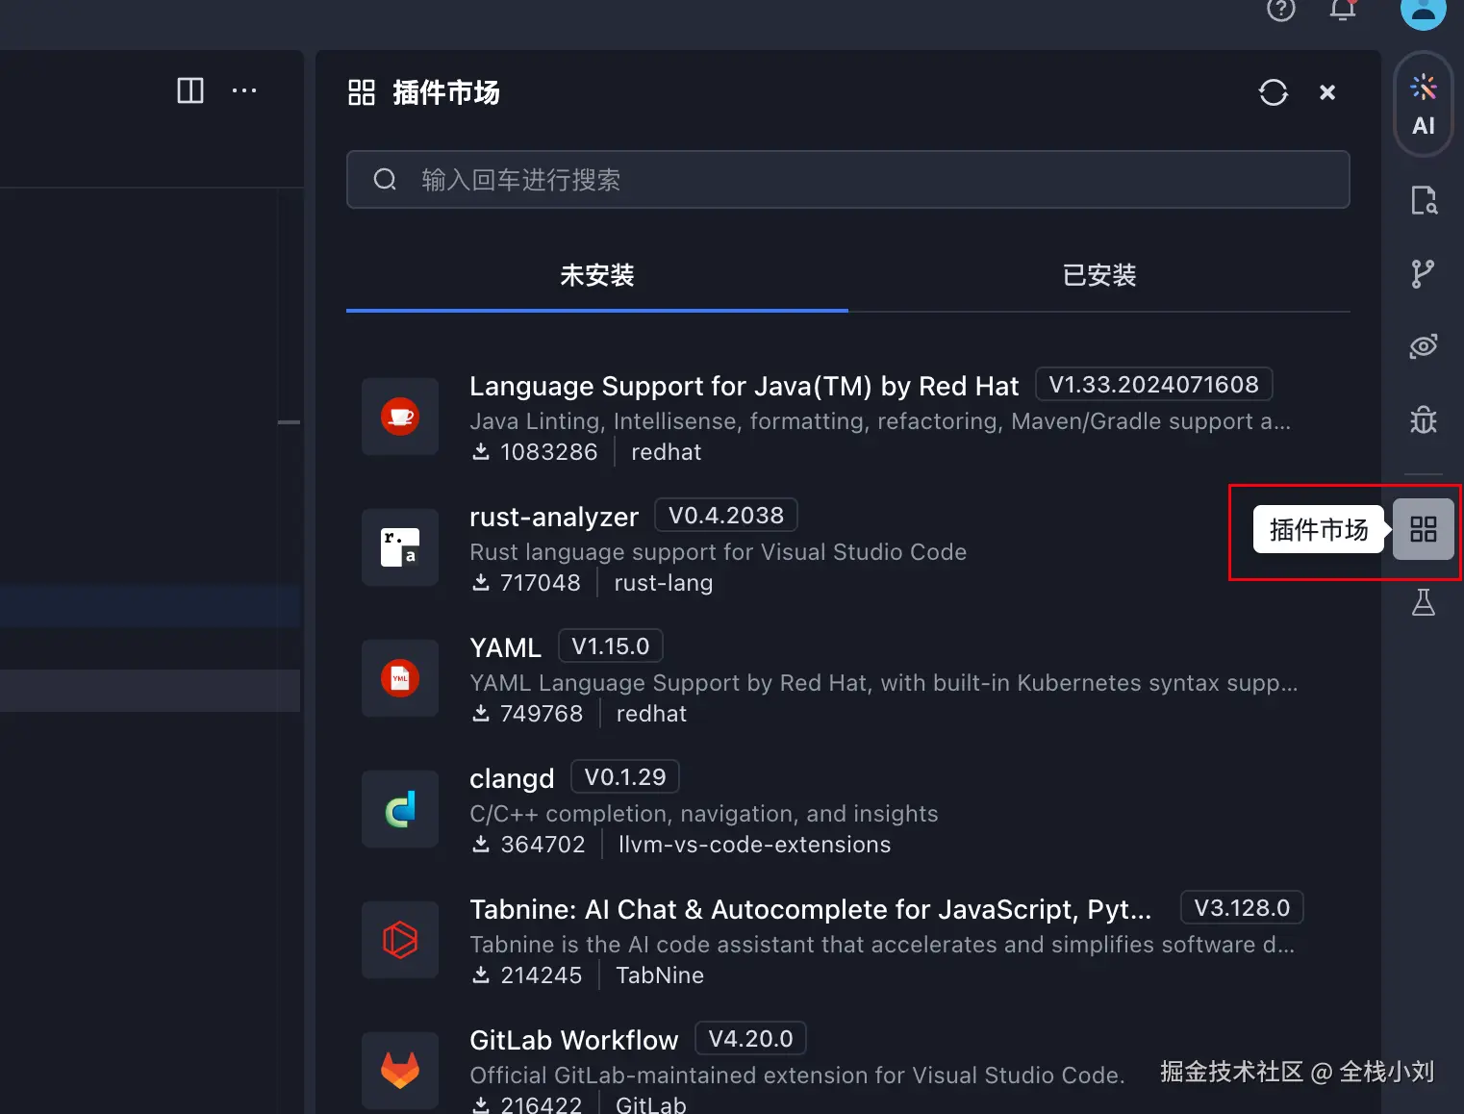1464x1114 pixels.
Task: Click publisher name rust-lang
Action: [664, 583]
